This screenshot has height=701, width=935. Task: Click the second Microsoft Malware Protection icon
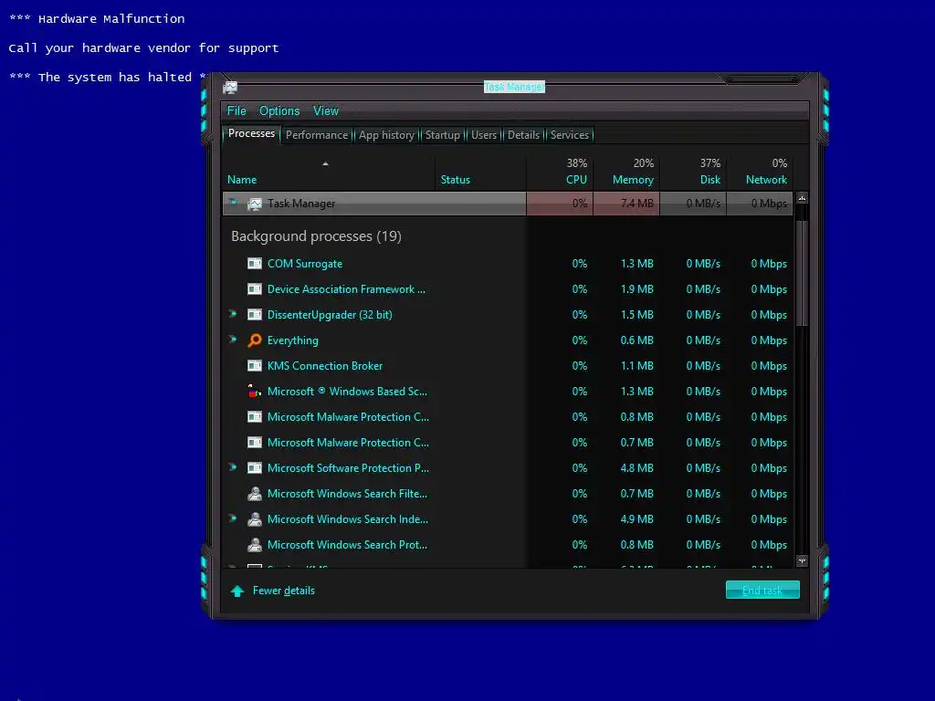255,443
